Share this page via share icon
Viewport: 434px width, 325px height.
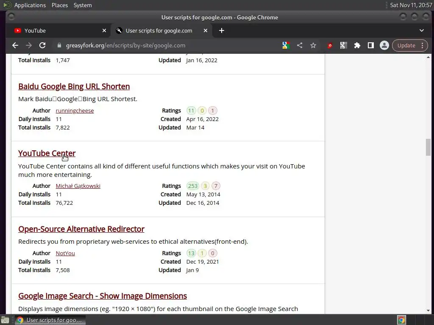coord(300,45)
